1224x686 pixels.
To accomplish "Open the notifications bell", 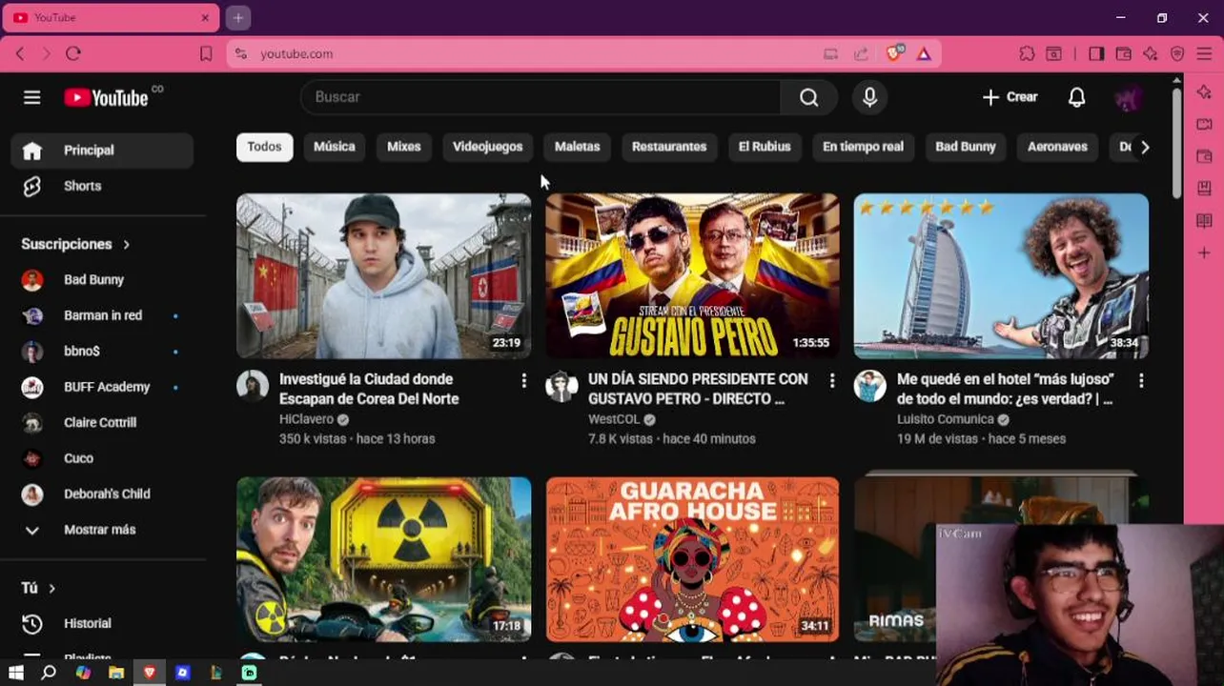I will (x=1076, y=97).
